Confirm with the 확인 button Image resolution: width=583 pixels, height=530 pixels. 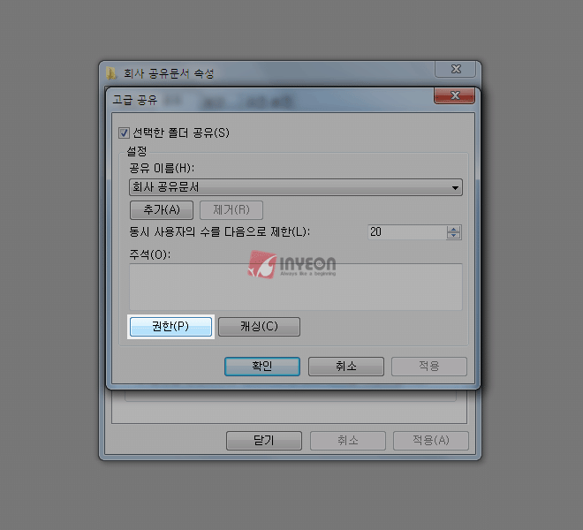[262, 367]
